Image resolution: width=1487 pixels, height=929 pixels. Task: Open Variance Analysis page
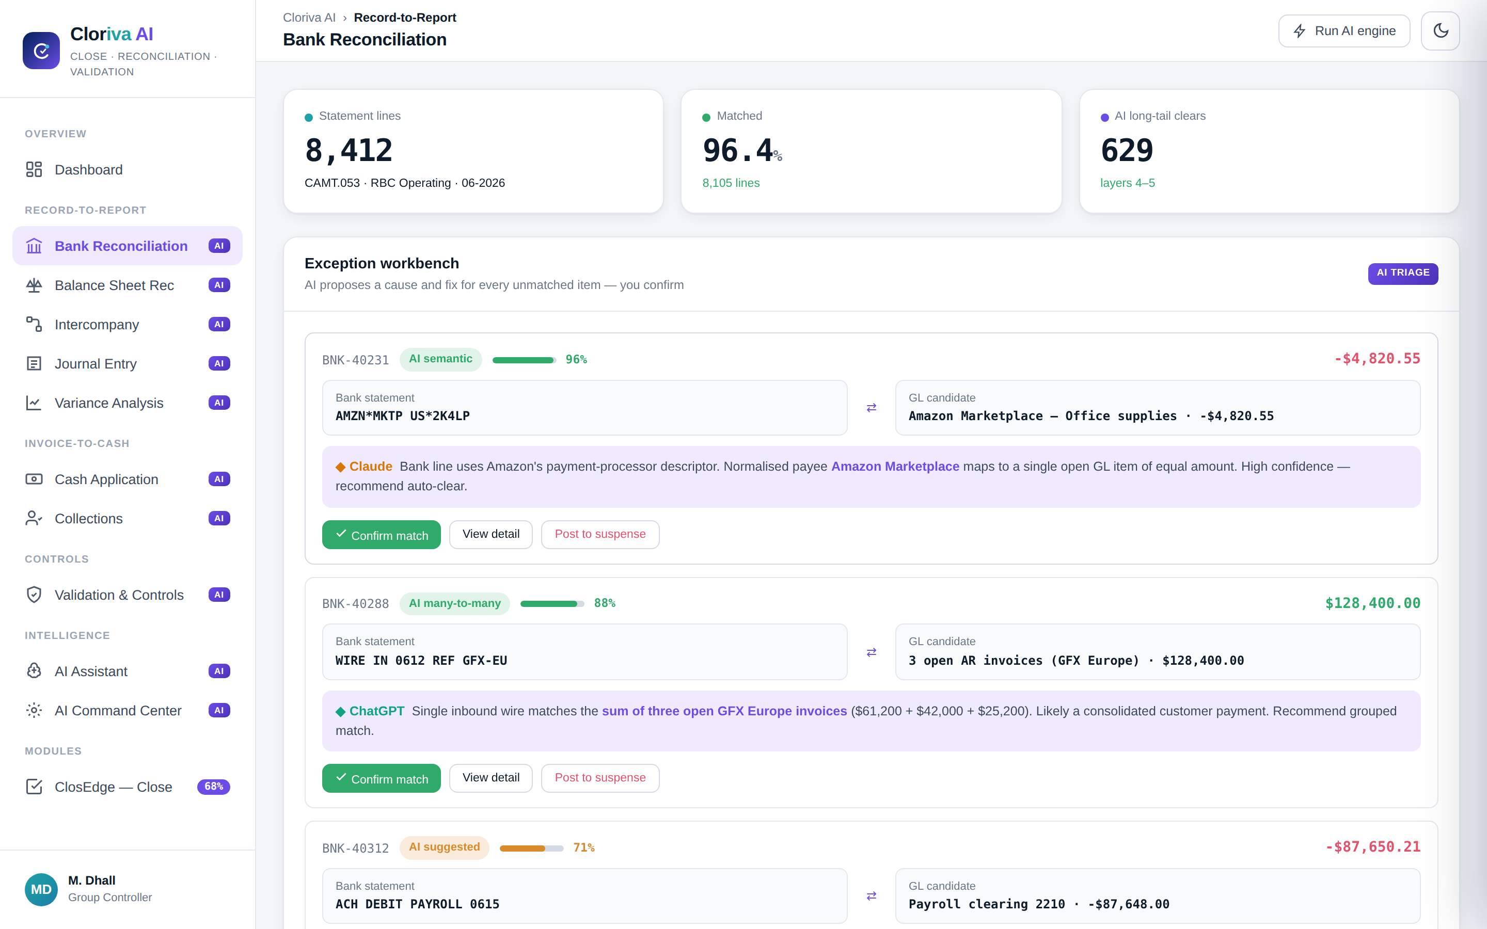click(127, 403)
